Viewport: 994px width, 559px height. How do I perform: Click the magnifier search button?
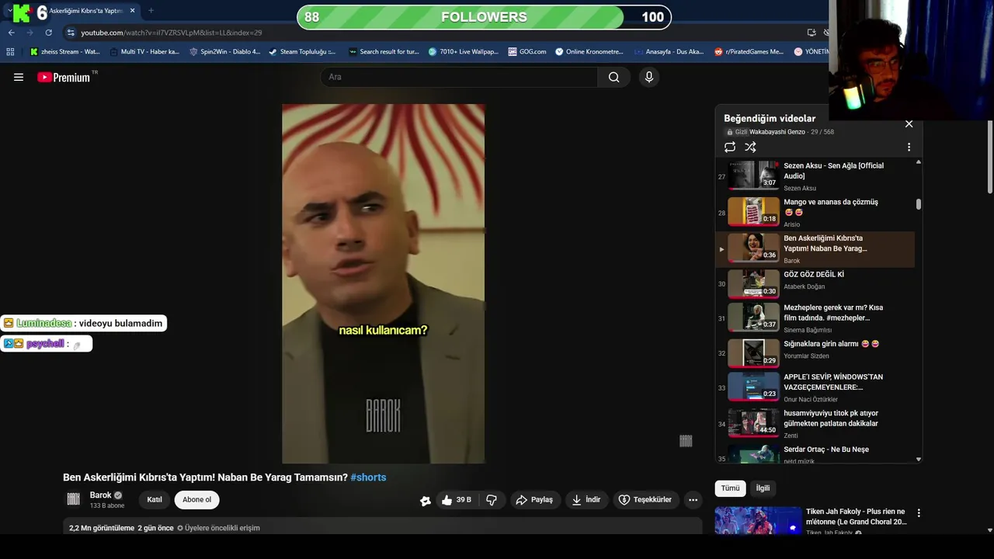click(x=614, y=77)
